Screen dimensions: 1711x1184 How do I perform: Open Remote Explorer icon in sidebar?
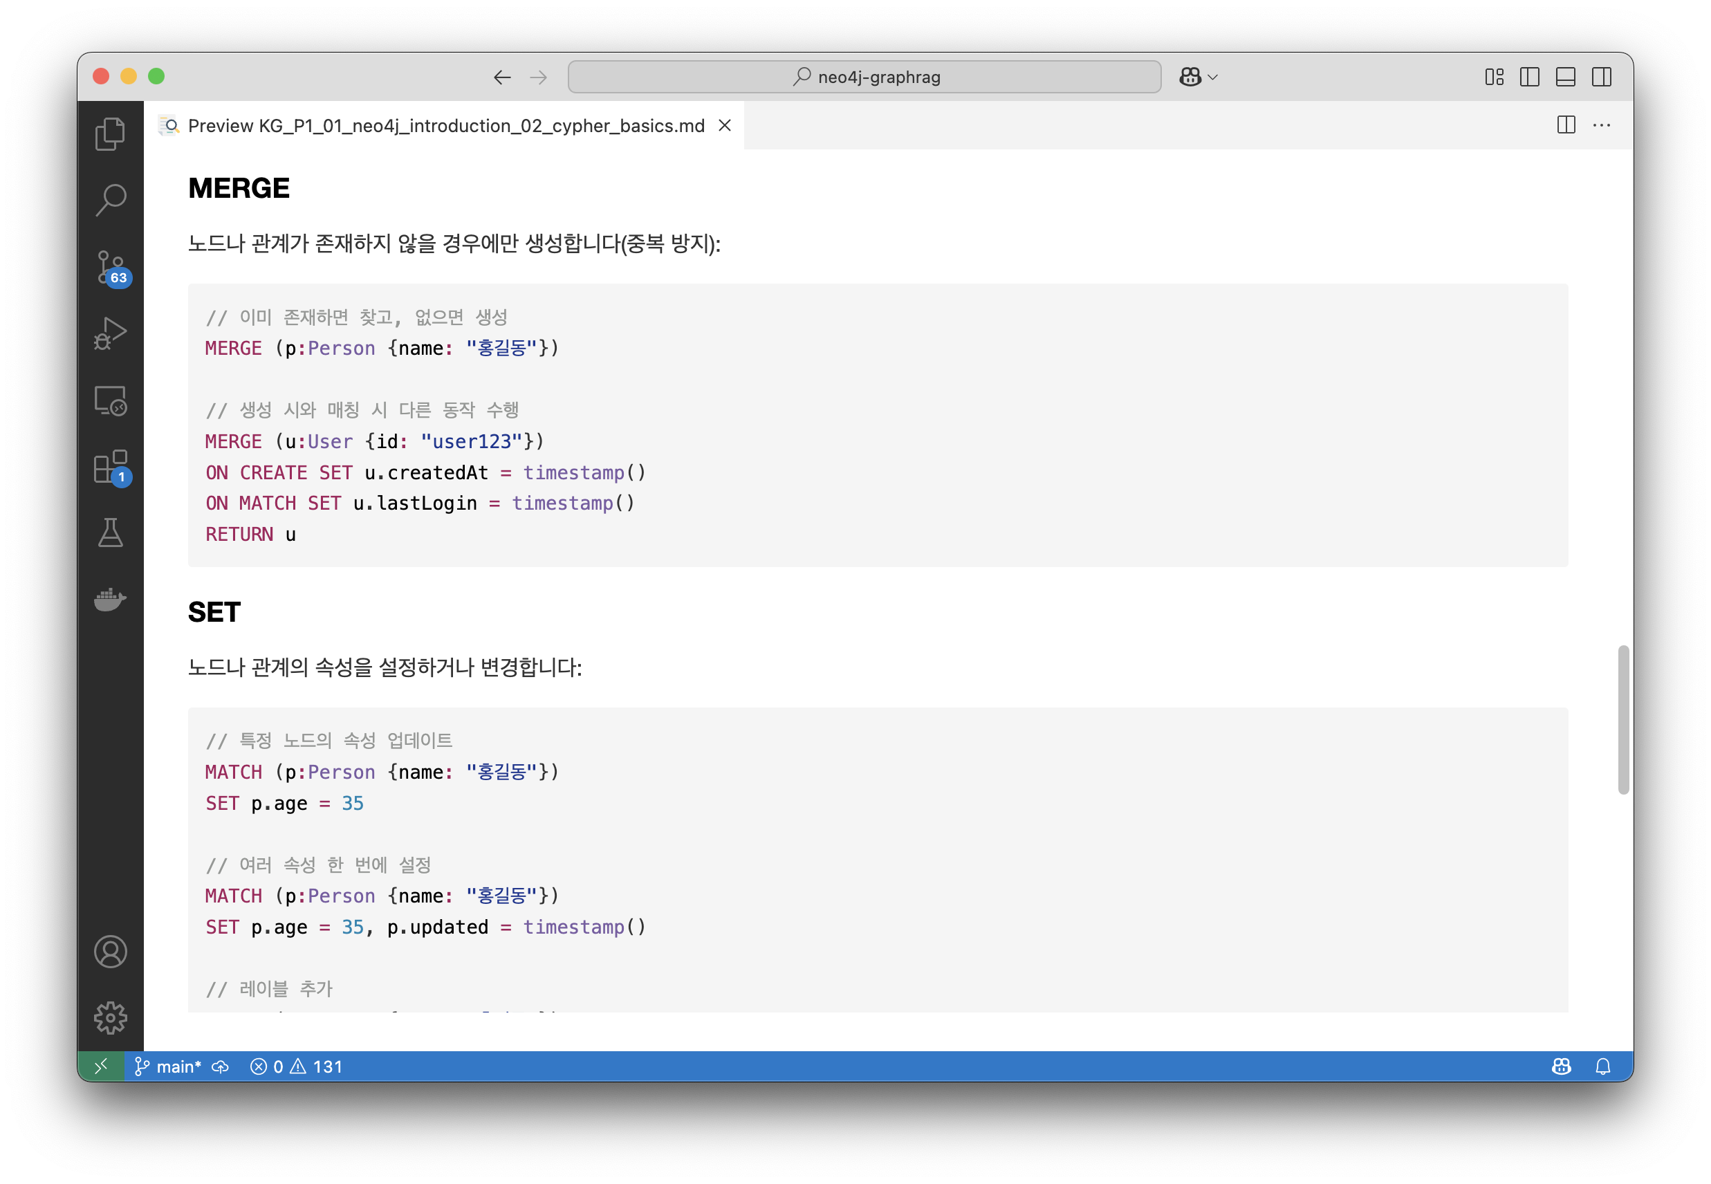coord(111,400)
